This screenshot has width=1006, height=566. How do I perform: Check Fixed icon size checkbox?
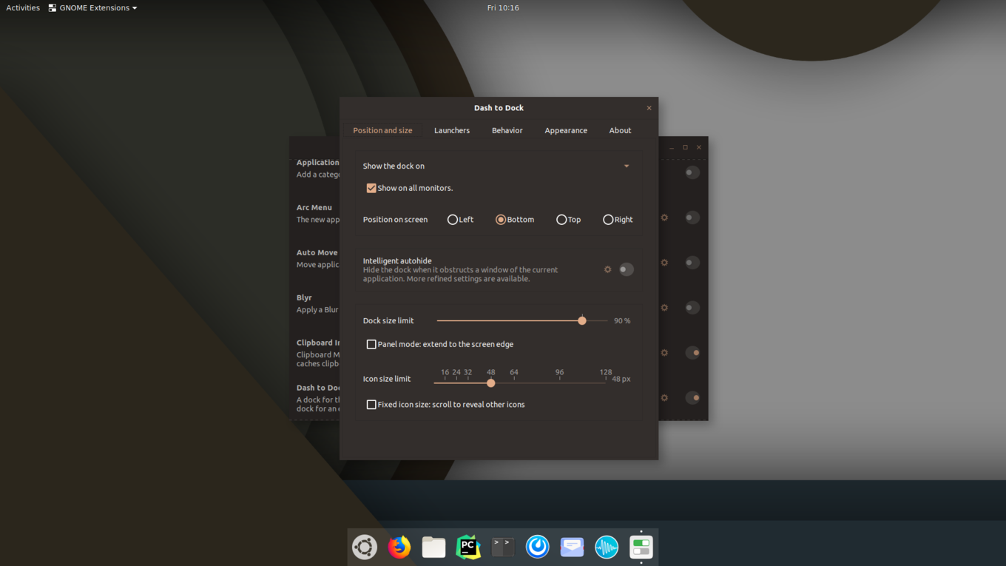371,405
